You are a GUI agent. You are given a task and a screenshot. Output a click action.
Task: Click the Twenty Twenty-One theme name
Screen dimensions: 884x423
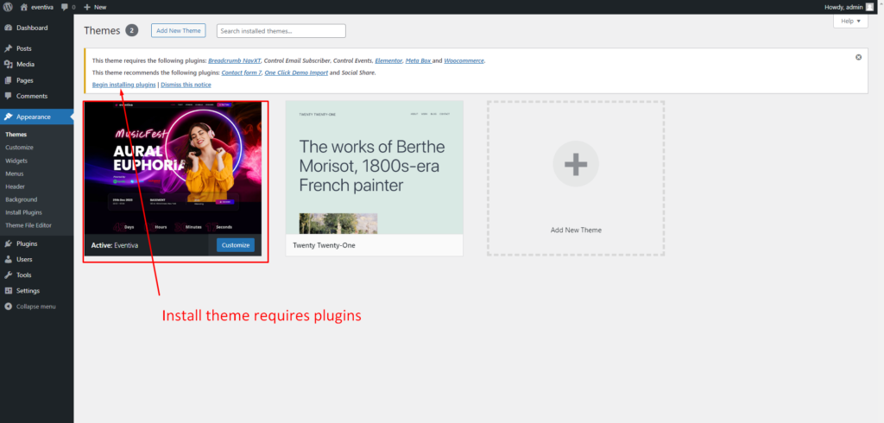tap(325, 246)
